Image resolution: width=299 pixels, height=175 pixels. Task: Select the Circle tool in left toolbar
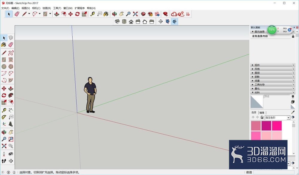coord(4,67)
